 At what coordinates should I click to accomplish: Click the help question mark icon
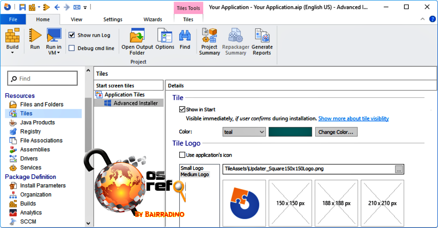click(x=432, y=19)
